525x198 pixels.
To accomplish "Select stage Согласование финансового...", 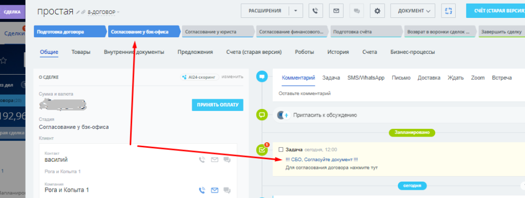I will pyautogui.click(x=292, y=32).
